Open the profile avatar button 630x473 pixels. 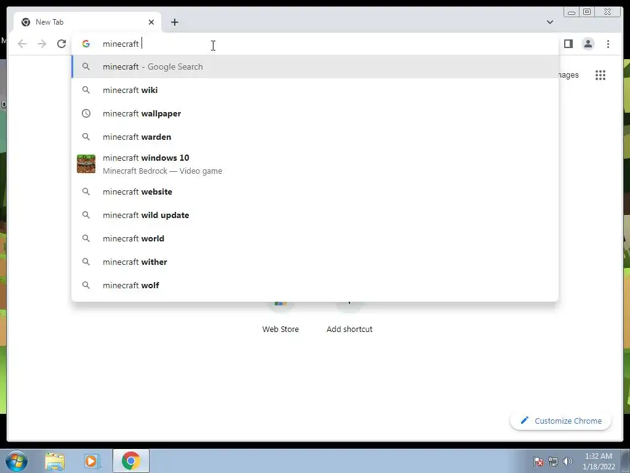click(x=588, y=44)
